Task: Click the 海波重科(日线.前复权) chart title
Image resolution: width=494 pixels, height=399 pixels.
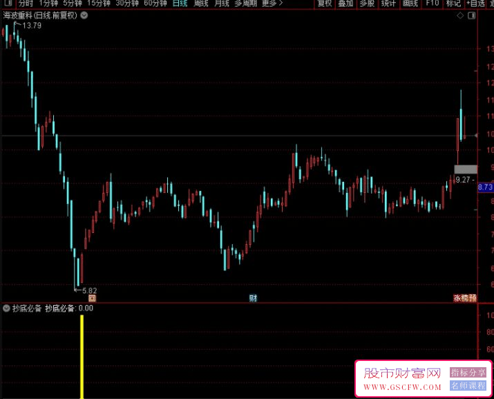Action: 40,15
